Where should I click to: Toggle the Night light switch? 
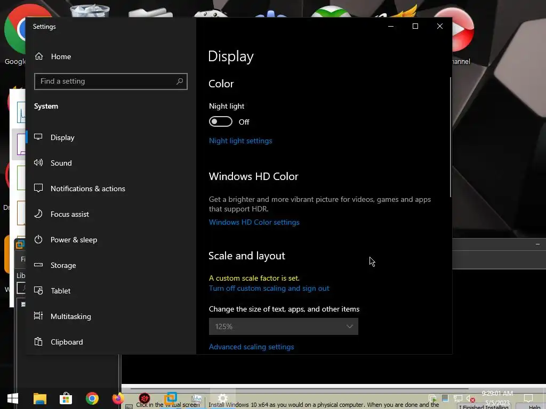click(220, 122)
